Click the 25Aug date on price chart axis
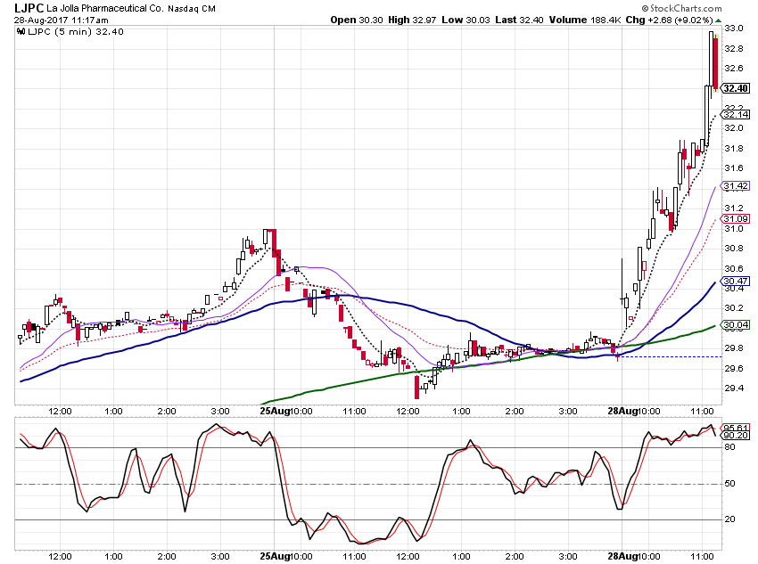This screenshot has height=564, width=758. (x=275, y=411)
